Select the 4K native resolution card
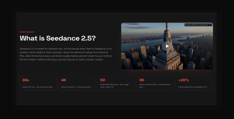This screenshot has width=234, height=119. [x=77, y=83]
